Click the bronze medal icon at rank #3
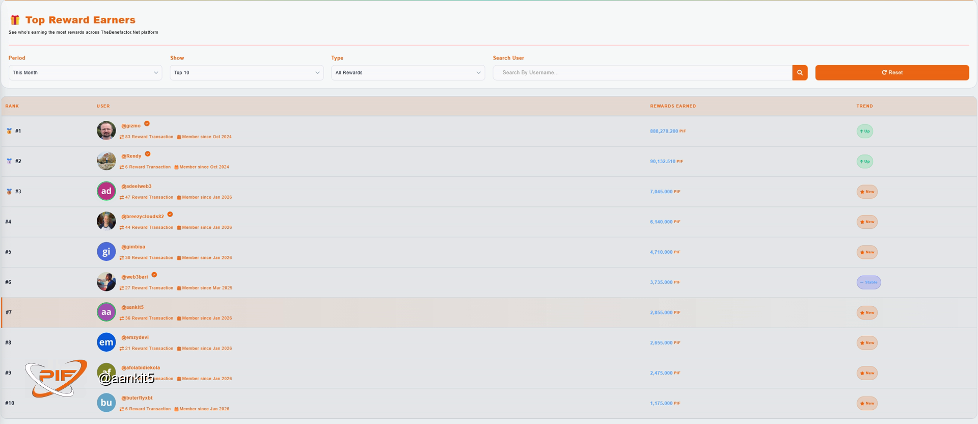The width and height of the screenshot is (978, 424). coord(9,192)
